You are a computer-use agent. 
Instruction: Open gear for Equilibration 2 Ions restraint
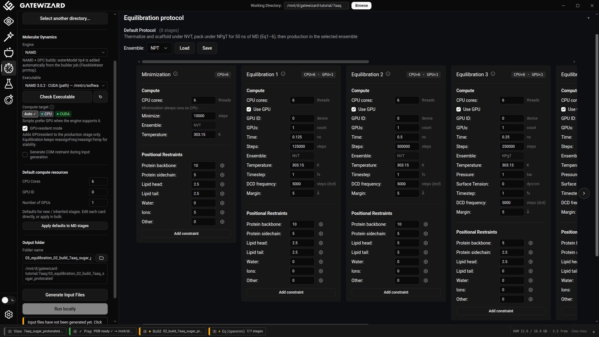426,271
